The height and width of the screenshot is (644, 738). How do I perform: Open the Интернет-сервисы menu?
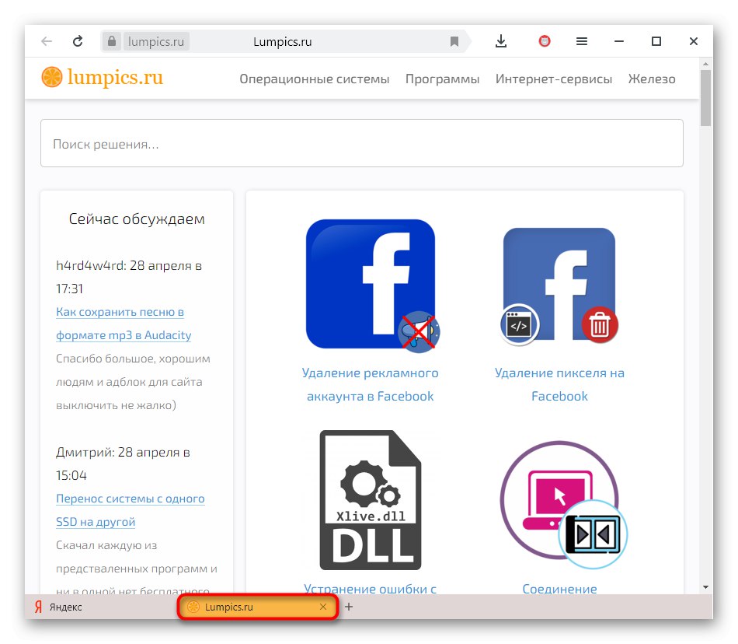pyautogui.click(x=553, y=79)
